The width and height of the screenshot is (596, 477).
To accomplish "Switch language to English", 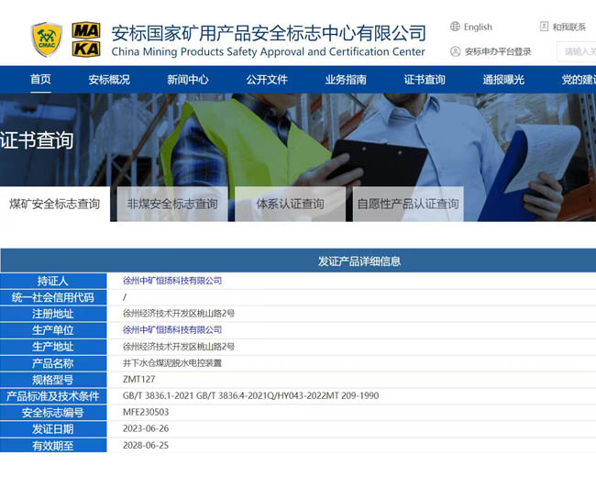I will point(478,27).
